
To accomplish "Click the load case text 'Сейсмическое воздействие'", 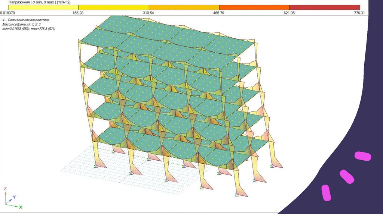I will (x=28, y=20).
